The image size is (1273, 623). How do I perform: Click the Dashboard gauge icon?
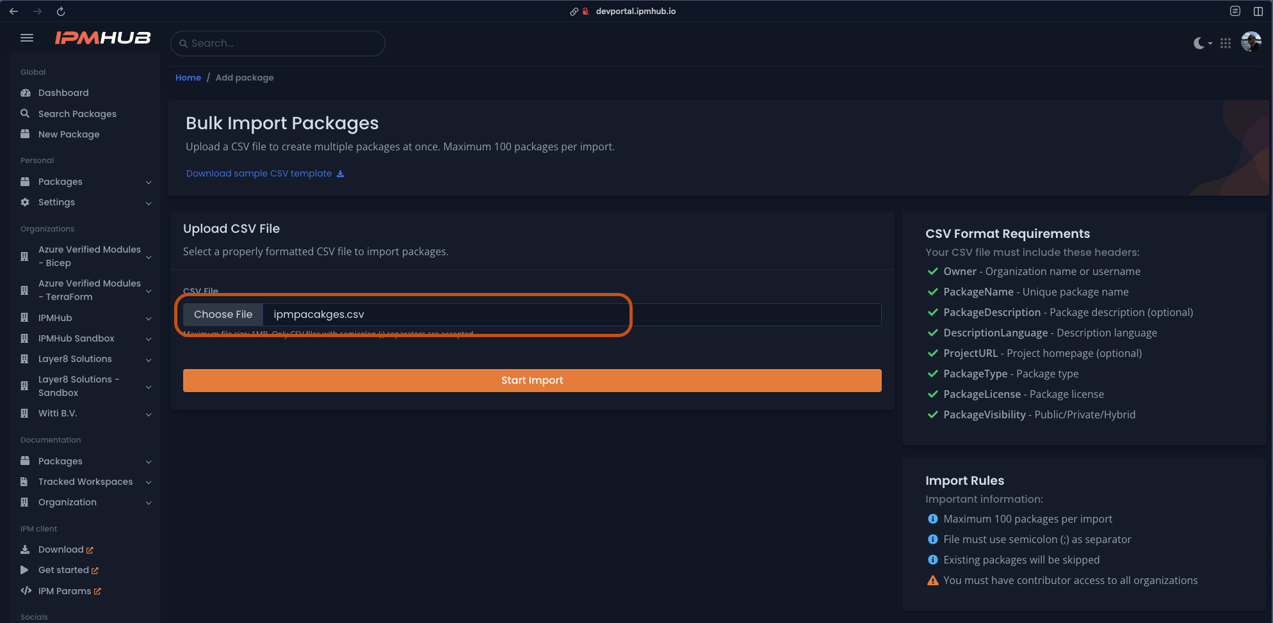(26, 93)
